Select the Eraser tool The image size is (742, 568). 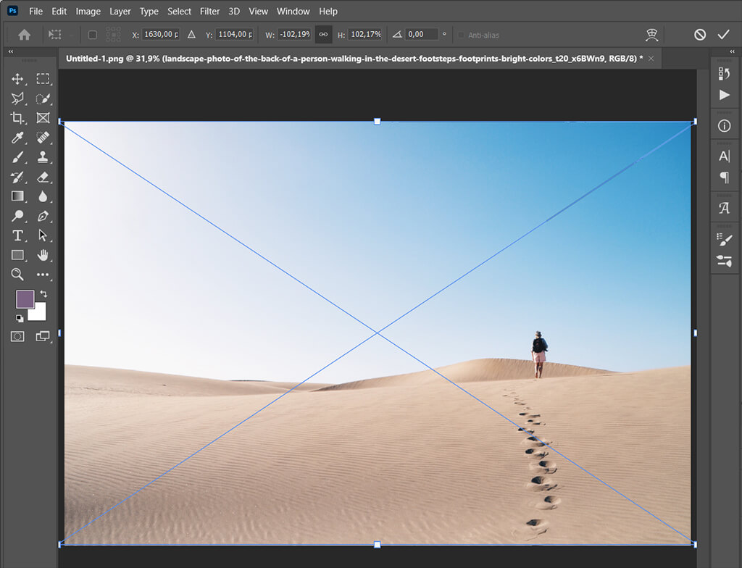43,177
